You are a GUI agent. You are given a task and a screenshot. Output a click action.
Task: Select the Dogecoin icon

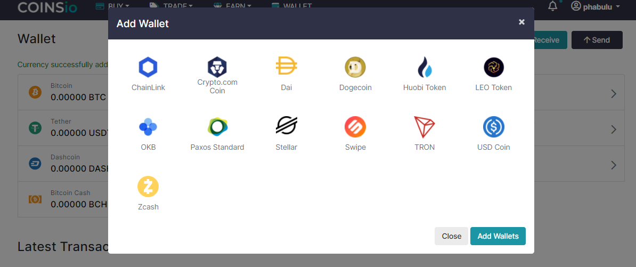pos(355,67)
